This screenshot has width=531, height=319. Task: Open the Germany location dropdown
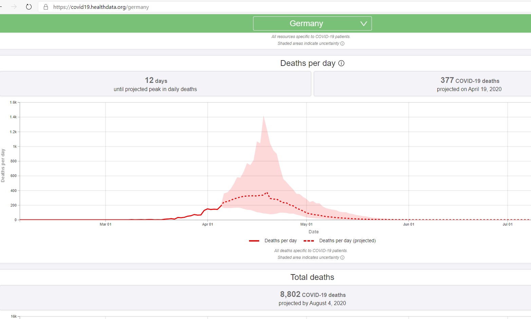click(x=312, y=23)
